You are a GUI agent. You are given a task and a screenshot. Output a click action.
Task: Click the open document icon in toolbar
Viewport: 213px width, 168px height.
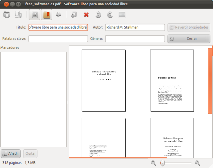7,15
